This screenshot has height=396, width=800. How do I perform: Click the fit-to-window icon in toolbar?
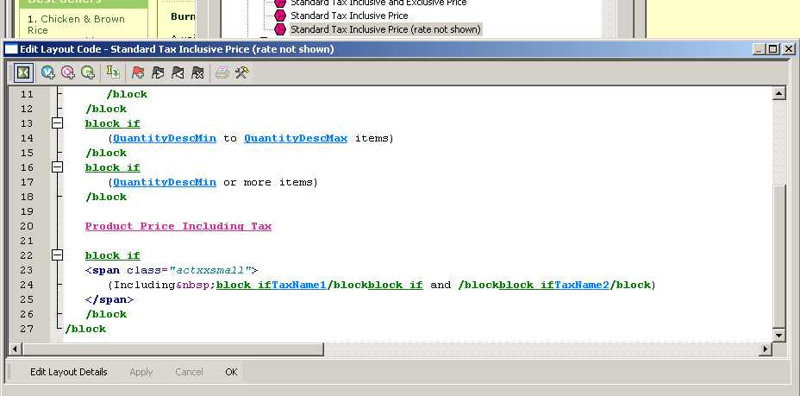pyautogui.click(x=24, y=73)
